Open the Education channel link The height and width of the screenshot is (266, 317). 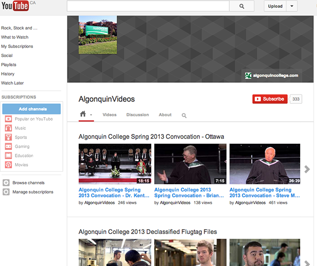[24, 155]
